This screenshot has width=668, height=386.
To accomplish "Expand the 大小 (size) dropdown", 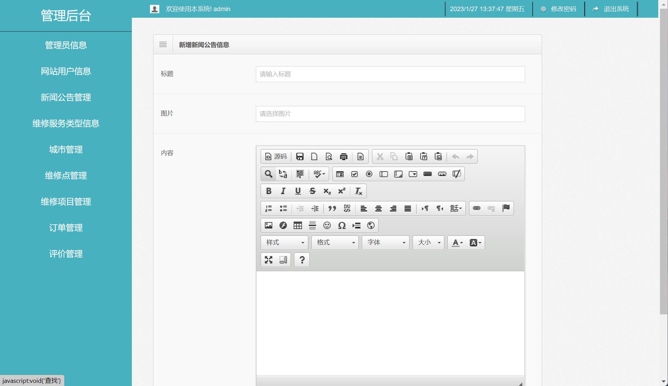I will [428, 242].
